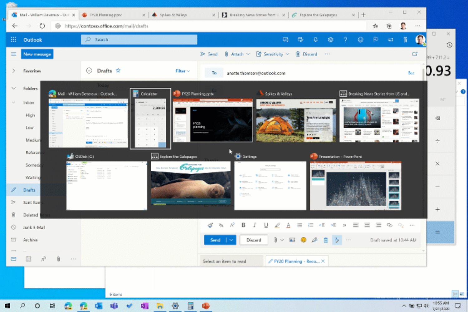
Task: Expand the Sensitivity dropdown
Action: pyautogui.click(x=287, y=54)
